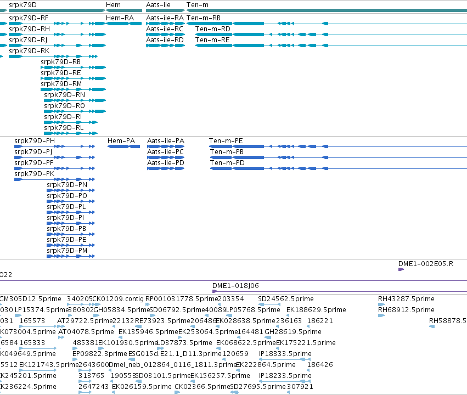Choose protein srpk79D-PF

coord(33,163)
